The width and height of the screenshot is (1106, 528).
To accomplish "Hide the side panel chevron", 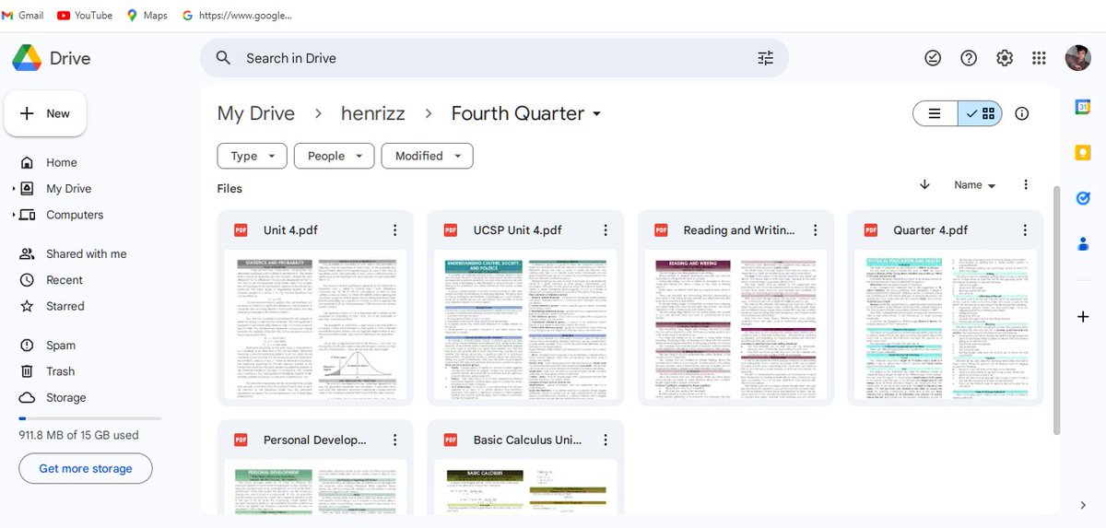I will 1083,505.
